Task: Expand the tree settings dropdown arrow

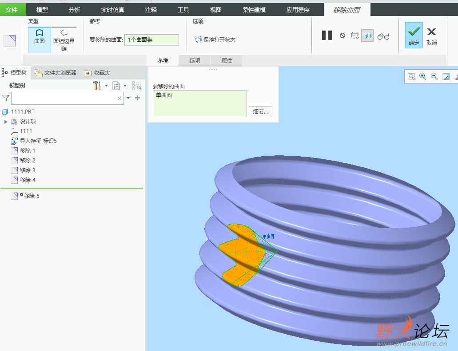Action: [x=106, y=86]
